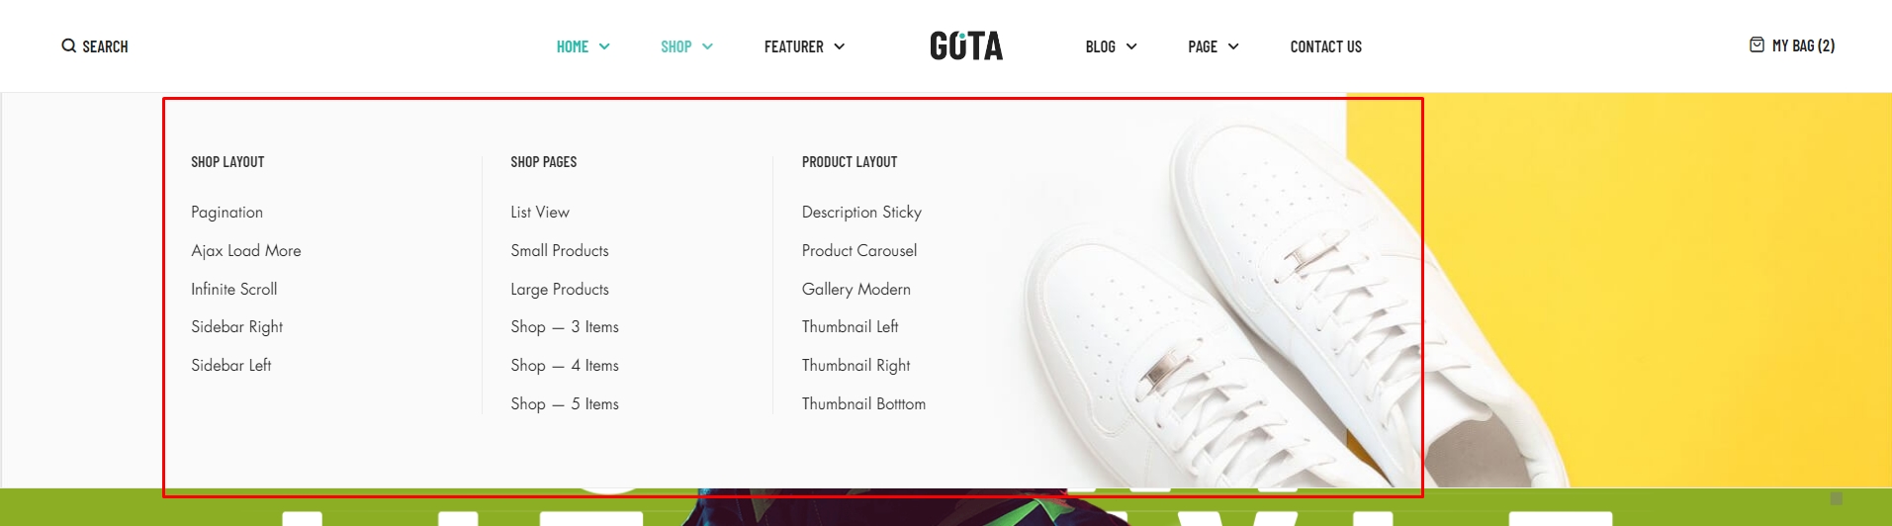Open the Shop menu item
Viewport: 1892px width, 526px height.
[x=676, y=46]
